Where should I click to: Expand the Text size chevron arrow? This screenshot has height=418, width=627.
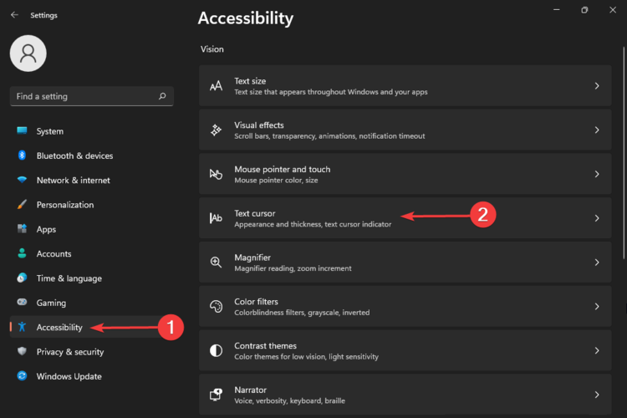click(x=597, y=86)
